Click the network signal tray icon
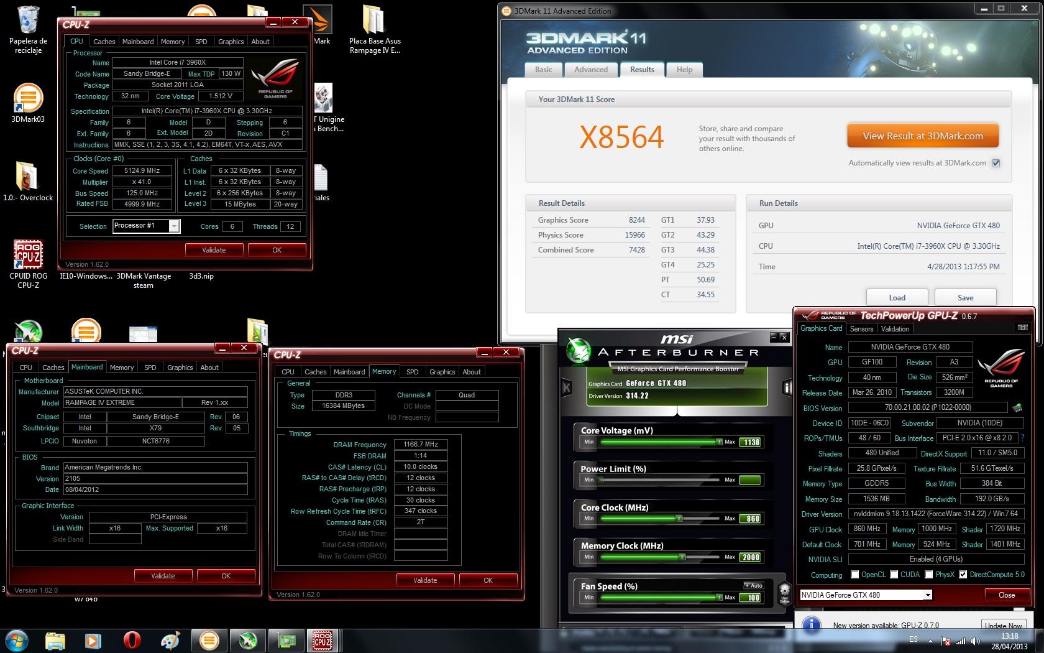 961,641
